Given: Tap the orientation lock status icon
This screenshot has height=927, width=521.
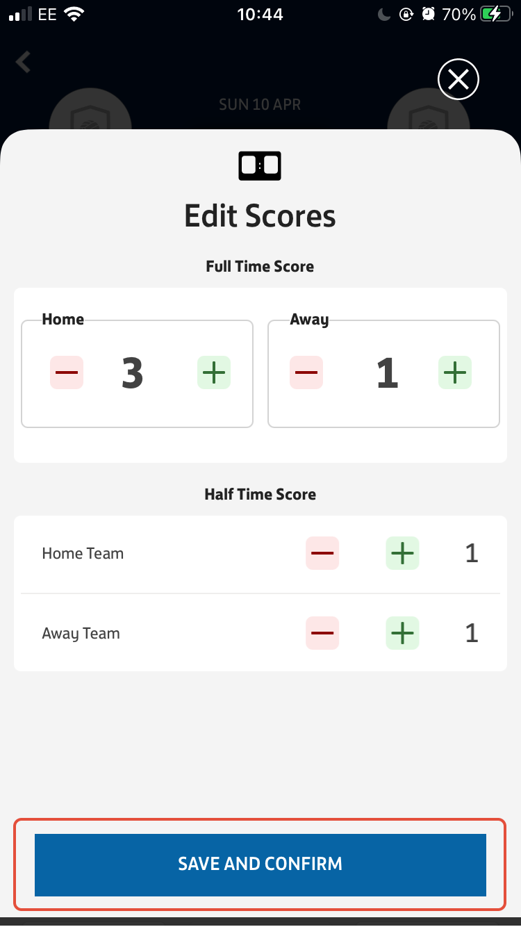Looking at the screenshot, I should pos(406,13).
